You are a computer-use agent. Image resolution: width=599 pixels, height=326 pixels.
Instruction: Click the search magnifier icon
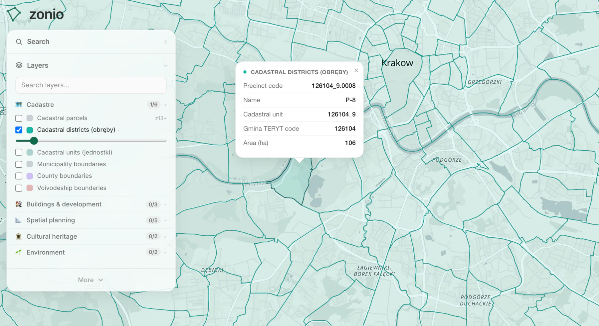tap(19, 42)
